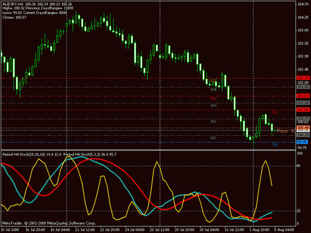This screenshot has width=311, height=233.
Task: Select the M5 midpoint label
Action: click(x=213, y=90)
